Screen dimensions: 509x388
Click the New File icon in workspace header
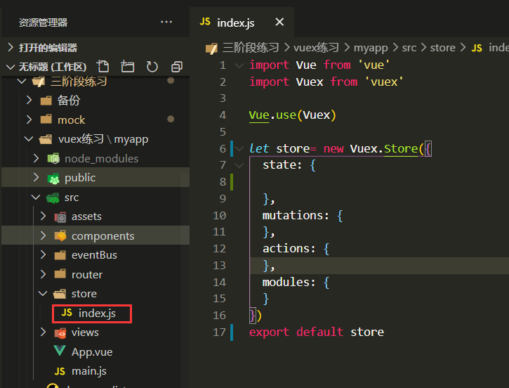tap(103, 67)
